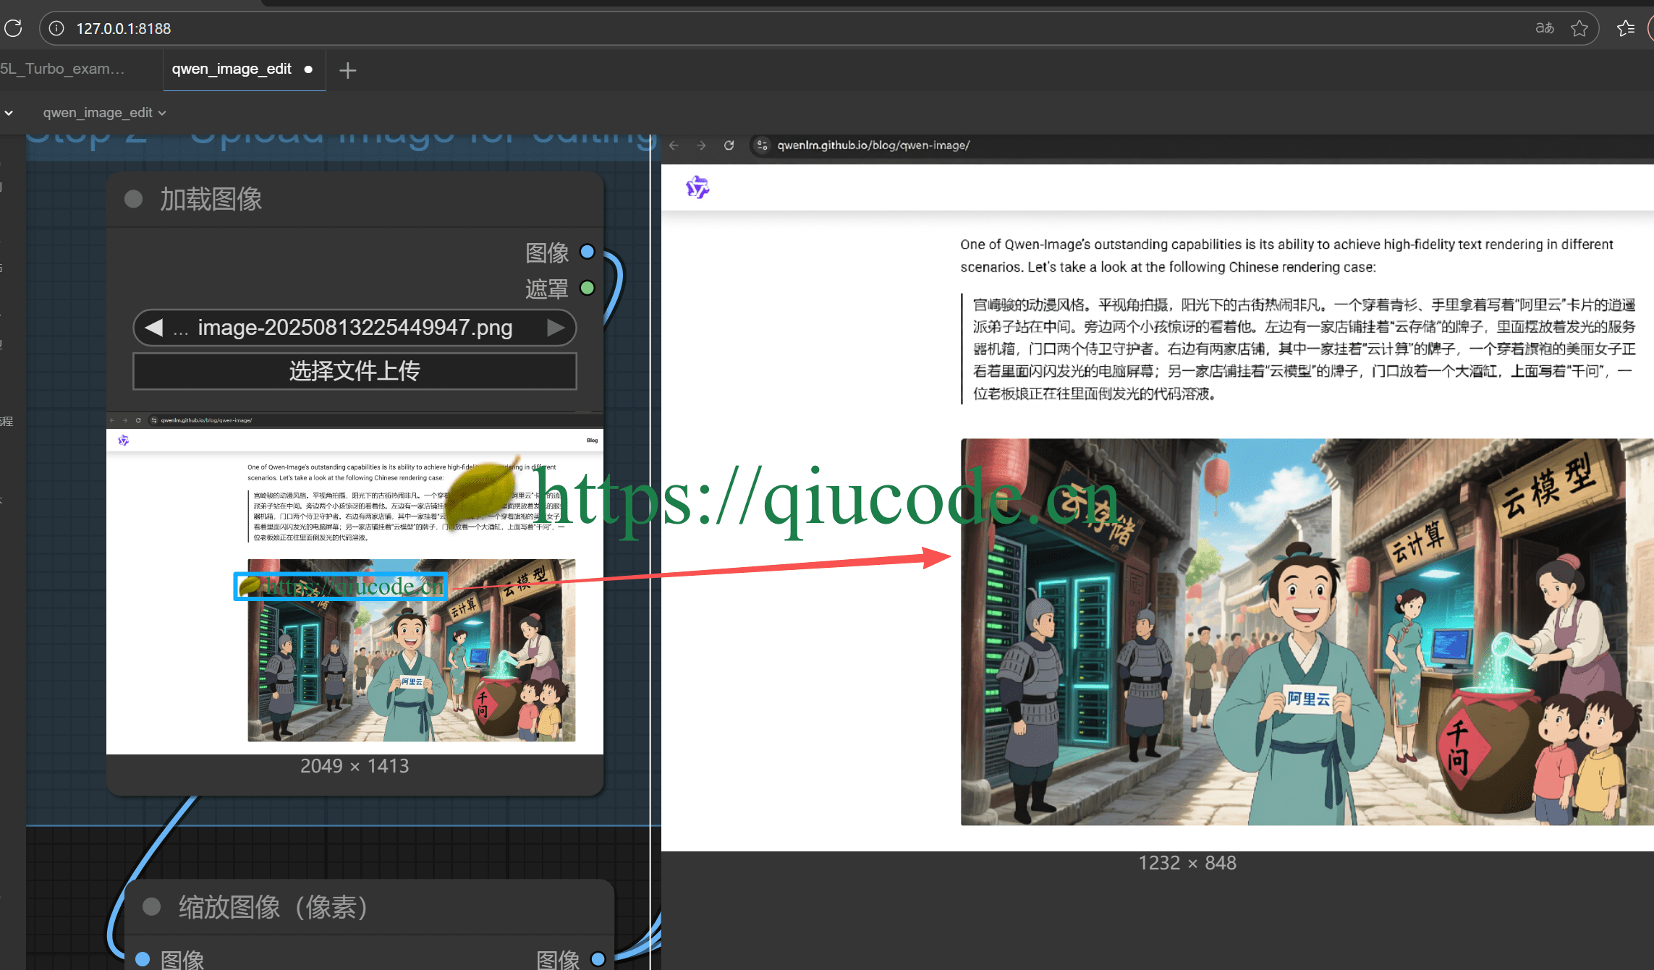Click the English paragraph about Qwen-Image's capabilities
The width and height of the screenshot is (1654, 970).
tap(1286, 255)
